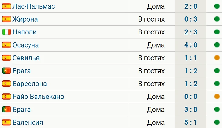Click the 3 : 0 home score against Брага
Viewport: 222px width, 128px height.
tap(191, 109)
